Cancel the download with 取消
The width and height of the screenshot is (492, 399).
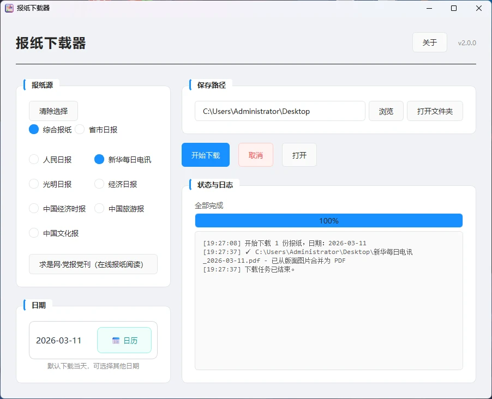[256, 155]
